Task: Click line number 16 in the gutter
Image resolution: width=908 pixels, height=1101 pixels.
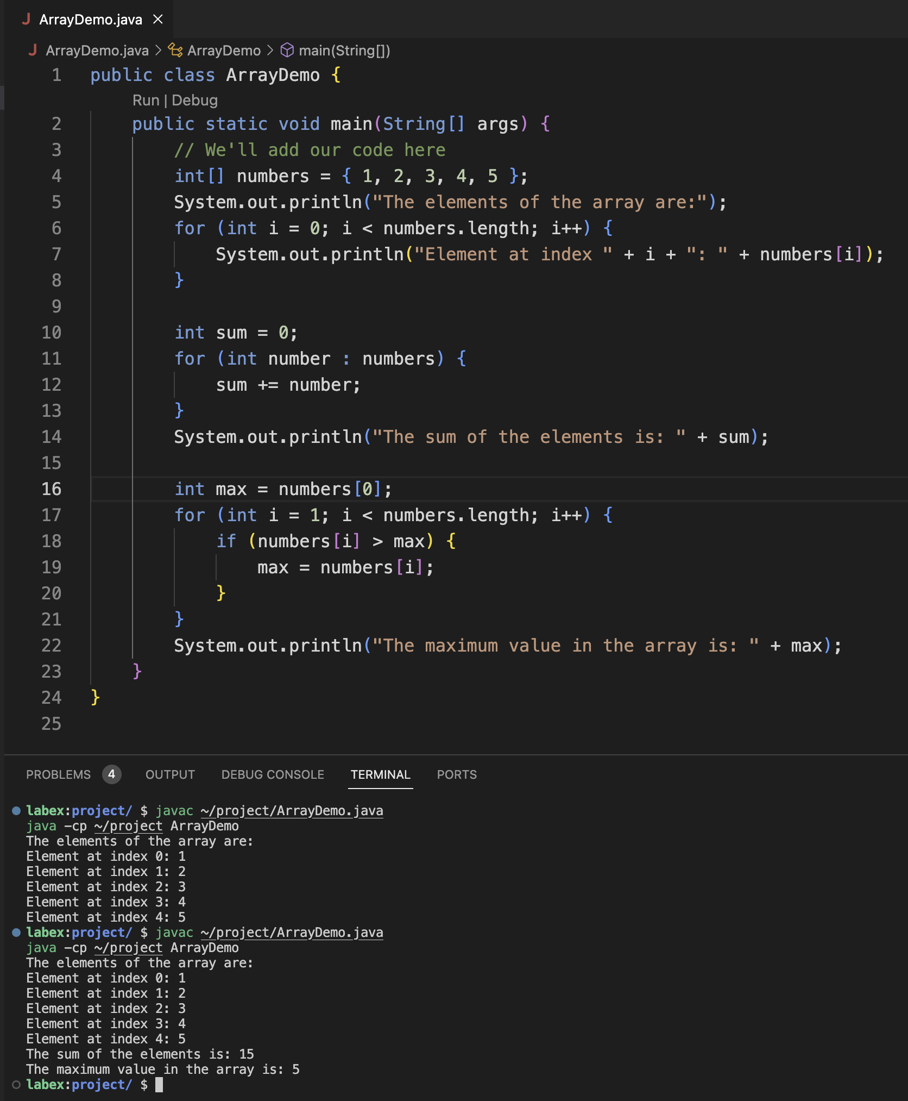Action: coord(52,489)
